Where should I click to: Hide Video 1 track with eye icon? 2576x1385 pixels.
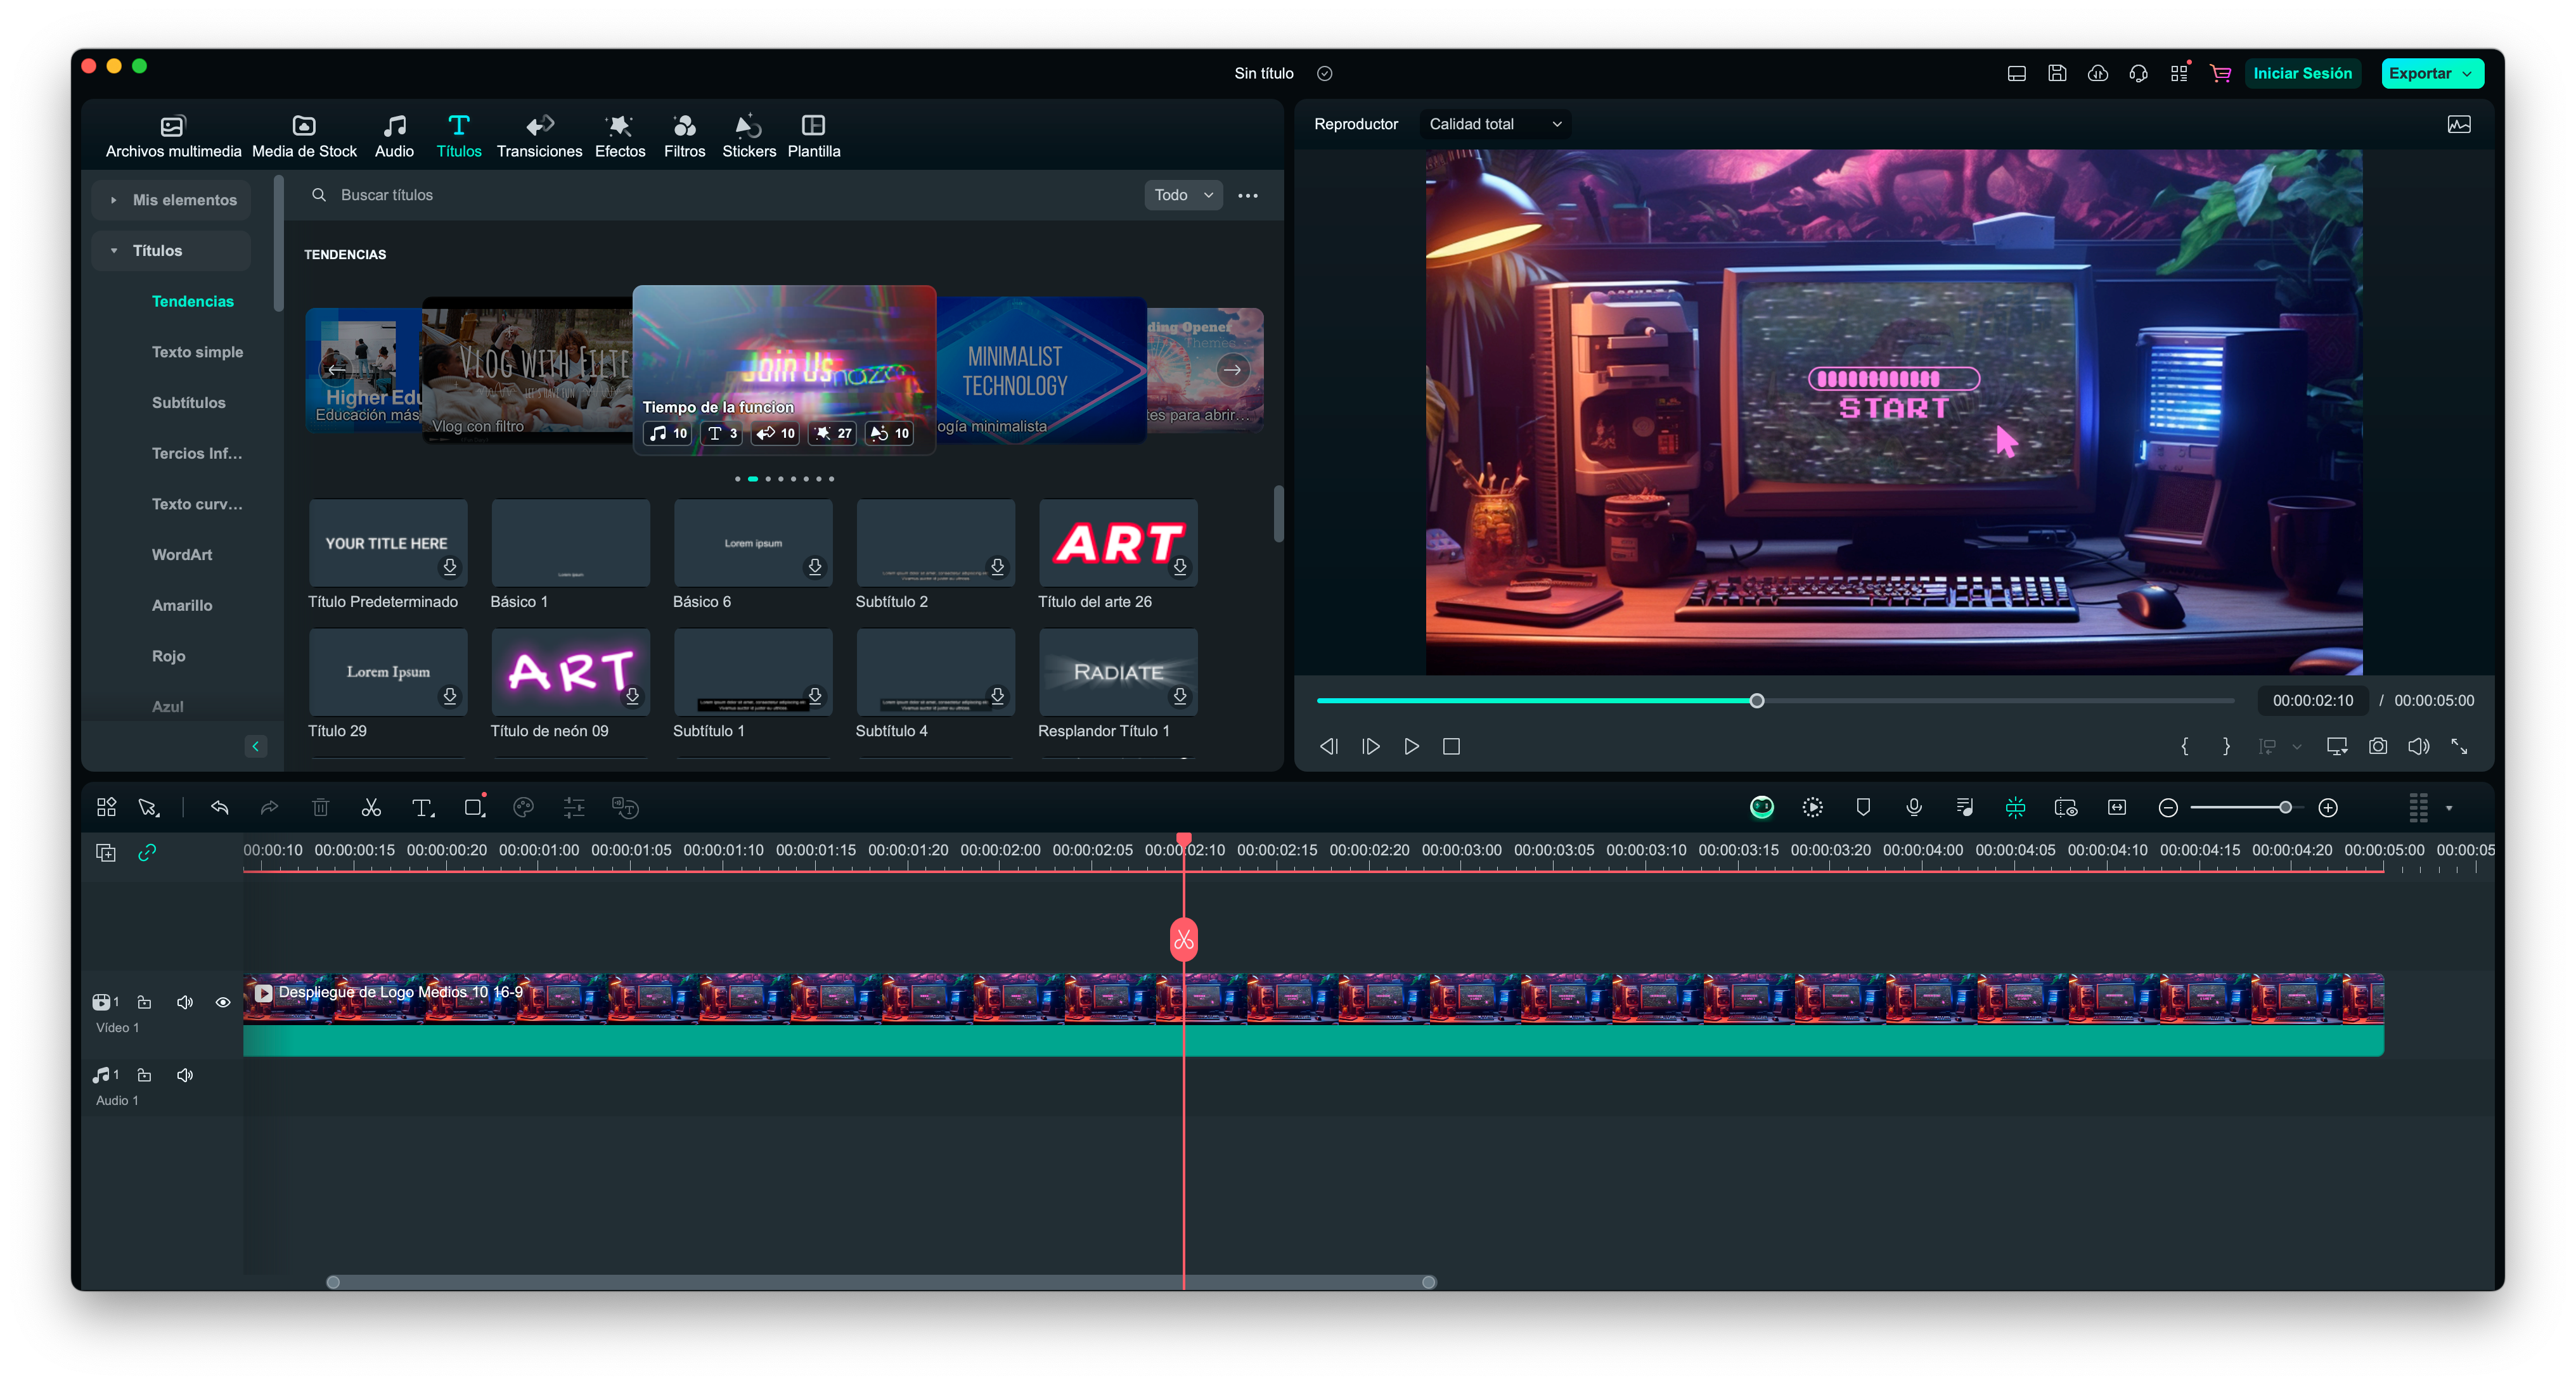222,1001
